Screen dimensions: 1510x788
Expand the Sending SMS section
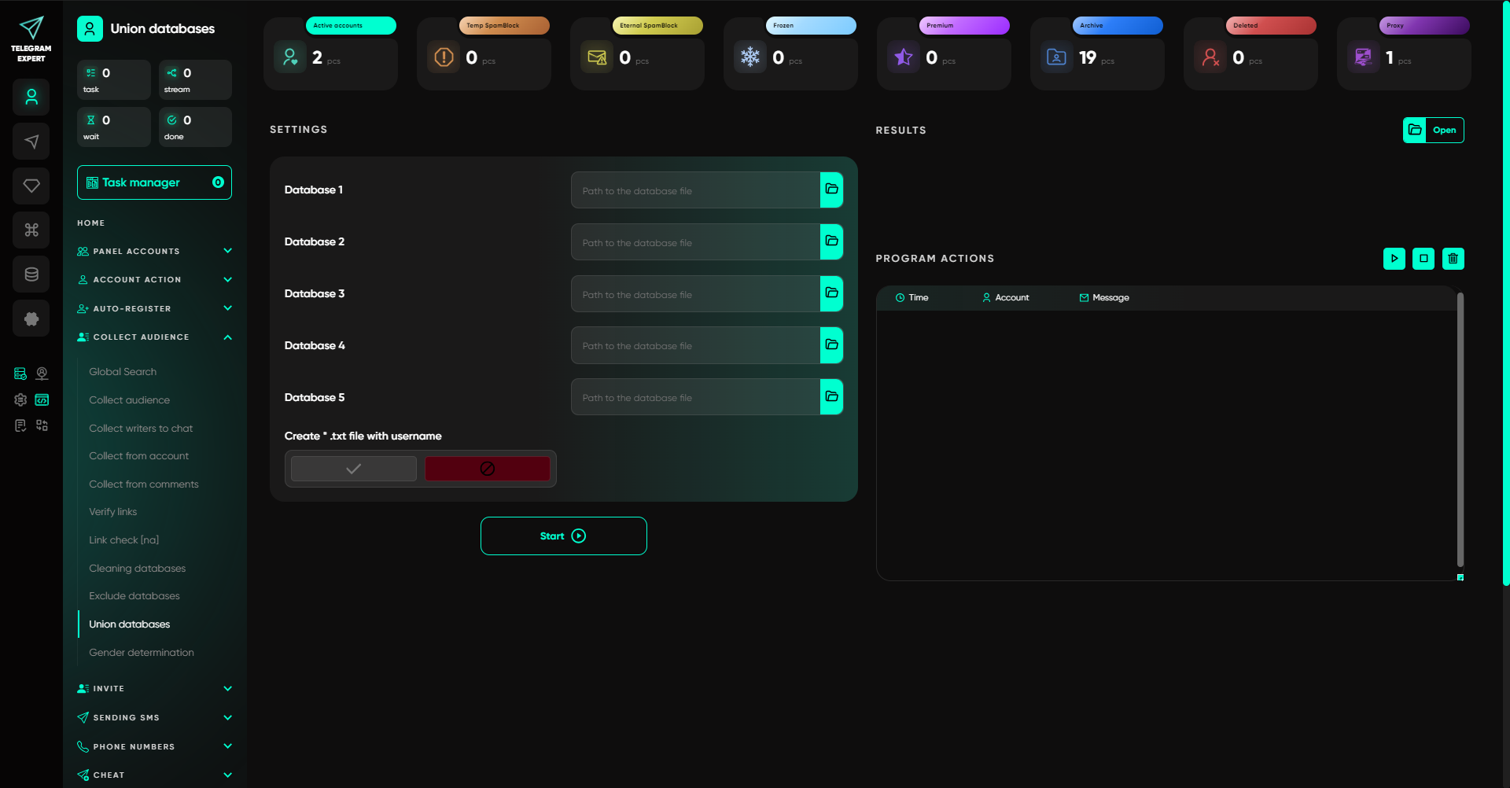pos(154,717)
